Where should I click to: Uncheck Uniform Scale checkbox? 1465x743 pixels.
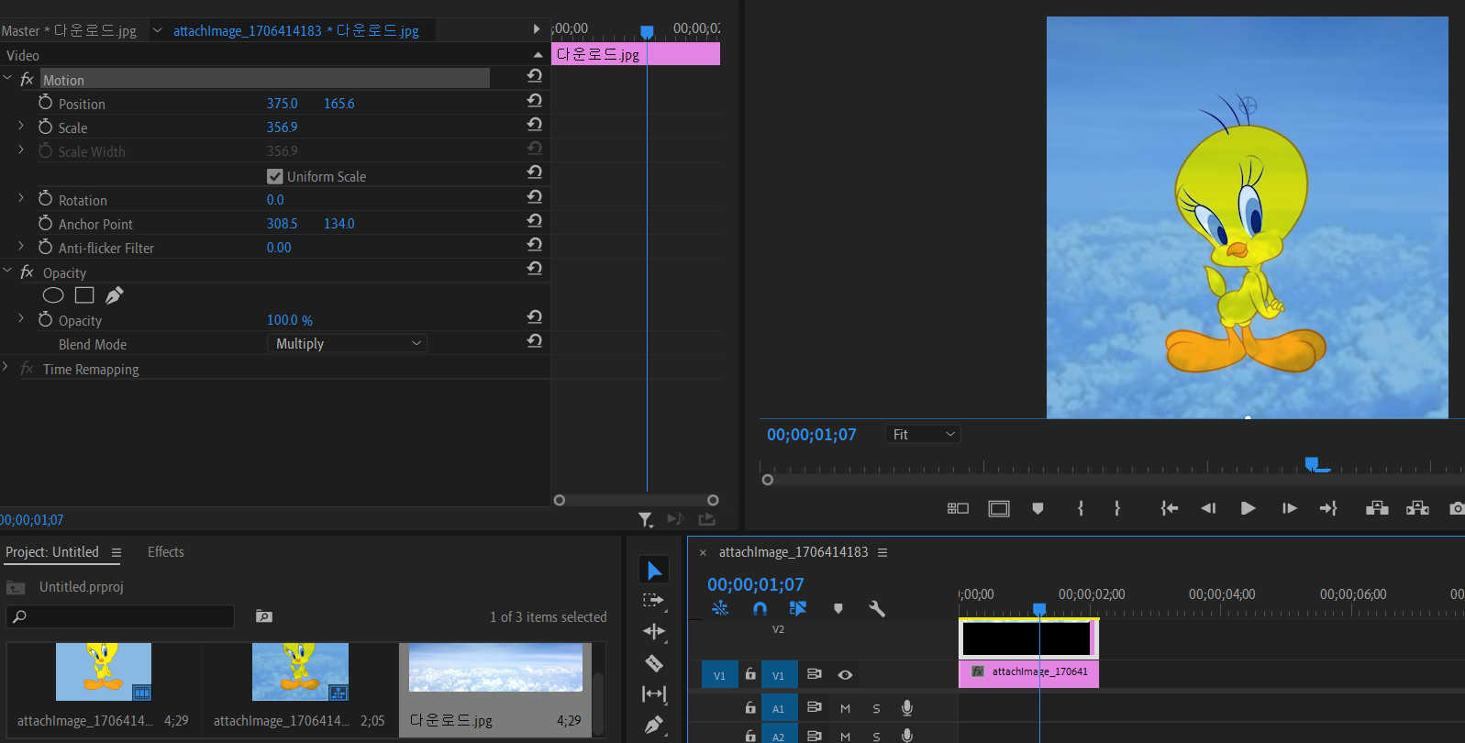(x=274, y=176)
